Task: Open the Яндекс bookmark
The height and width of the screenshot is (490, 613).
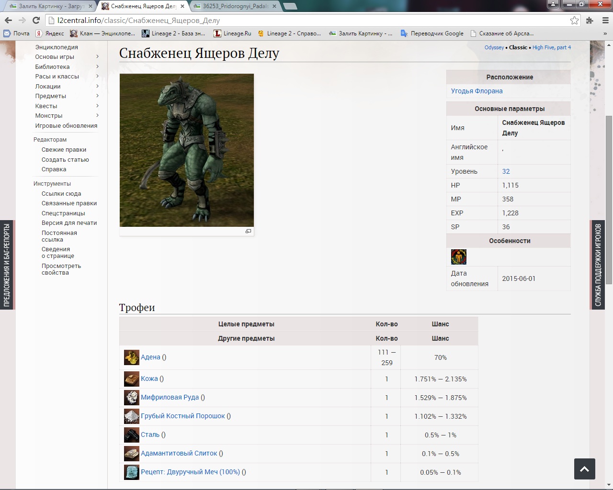Action: [x=50, y=33]
